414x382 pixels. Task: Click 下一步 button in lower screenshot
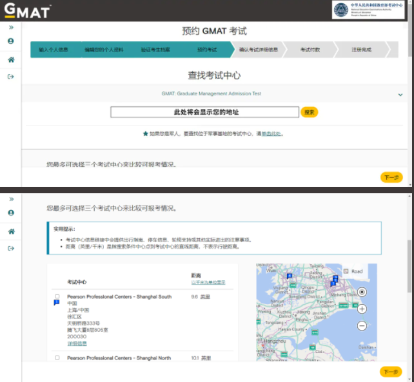tap(391, 372)
